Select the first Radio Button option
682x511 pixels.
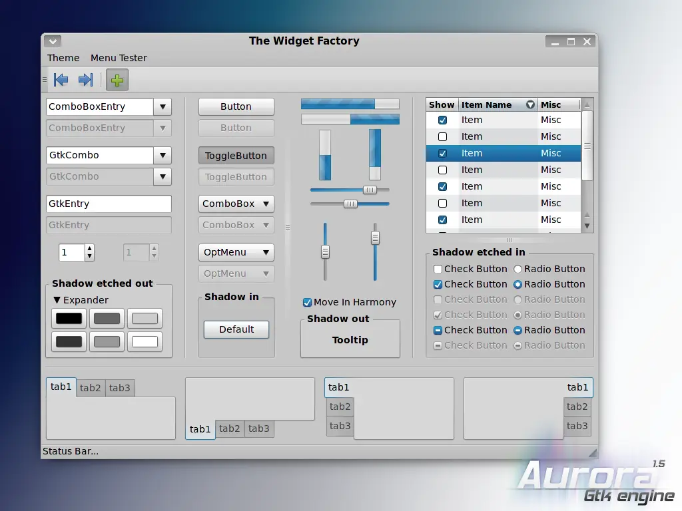517,269
